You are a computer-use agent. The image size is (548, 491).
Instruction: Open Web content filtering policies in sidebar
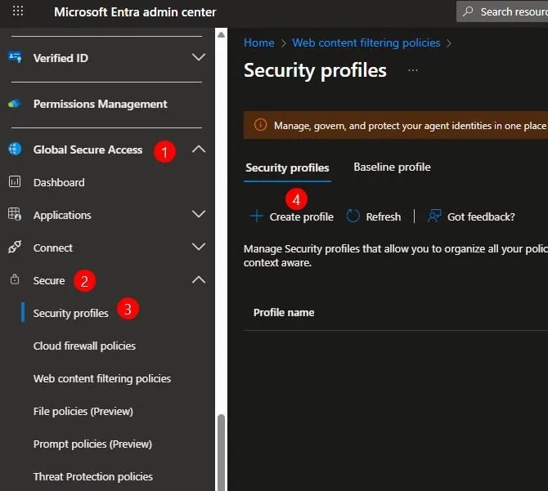102,378
